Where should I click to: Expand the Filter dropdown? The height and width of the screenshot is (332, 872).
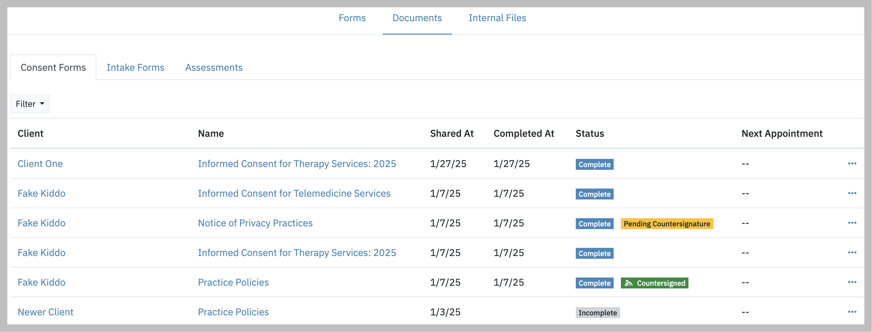click(30, 104)
